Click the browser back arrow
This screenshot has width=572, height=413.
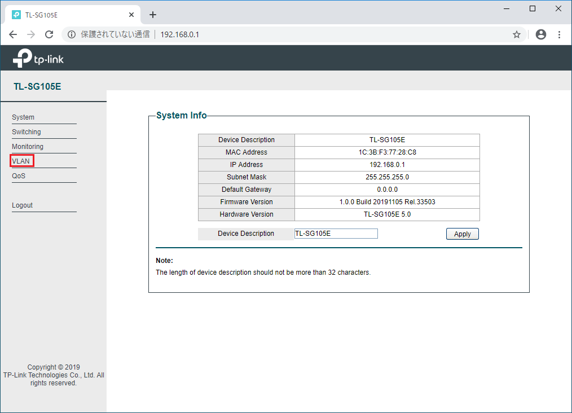13,34
